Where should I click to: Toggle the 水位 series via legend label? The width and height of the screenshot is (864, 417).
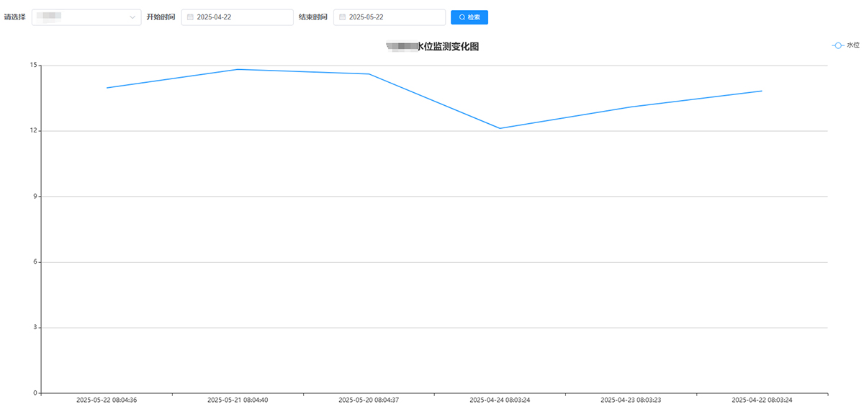(852, 45)
